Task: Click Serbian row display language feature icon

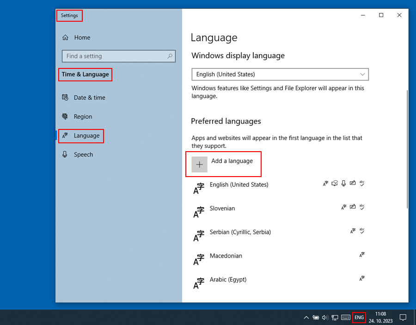Action: [x=353, y=231]
